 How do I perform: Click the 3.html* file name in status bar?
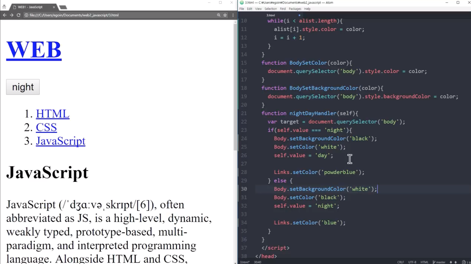[245, 262]
